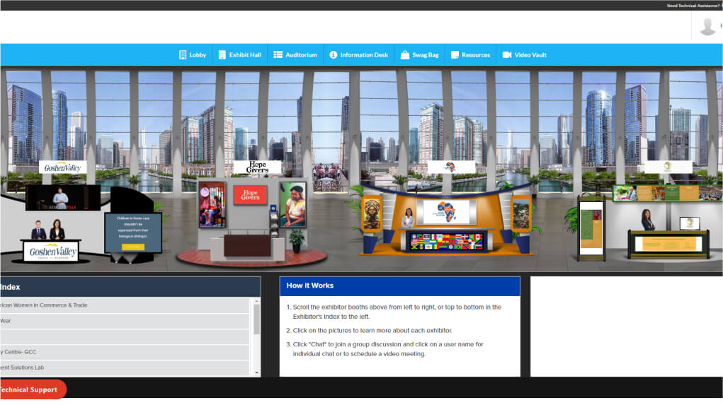Image resolution: width=723 pixels, height=405 pixels.
Task: Open the Swag Bag menu label
Action: [x=425, y=54]
